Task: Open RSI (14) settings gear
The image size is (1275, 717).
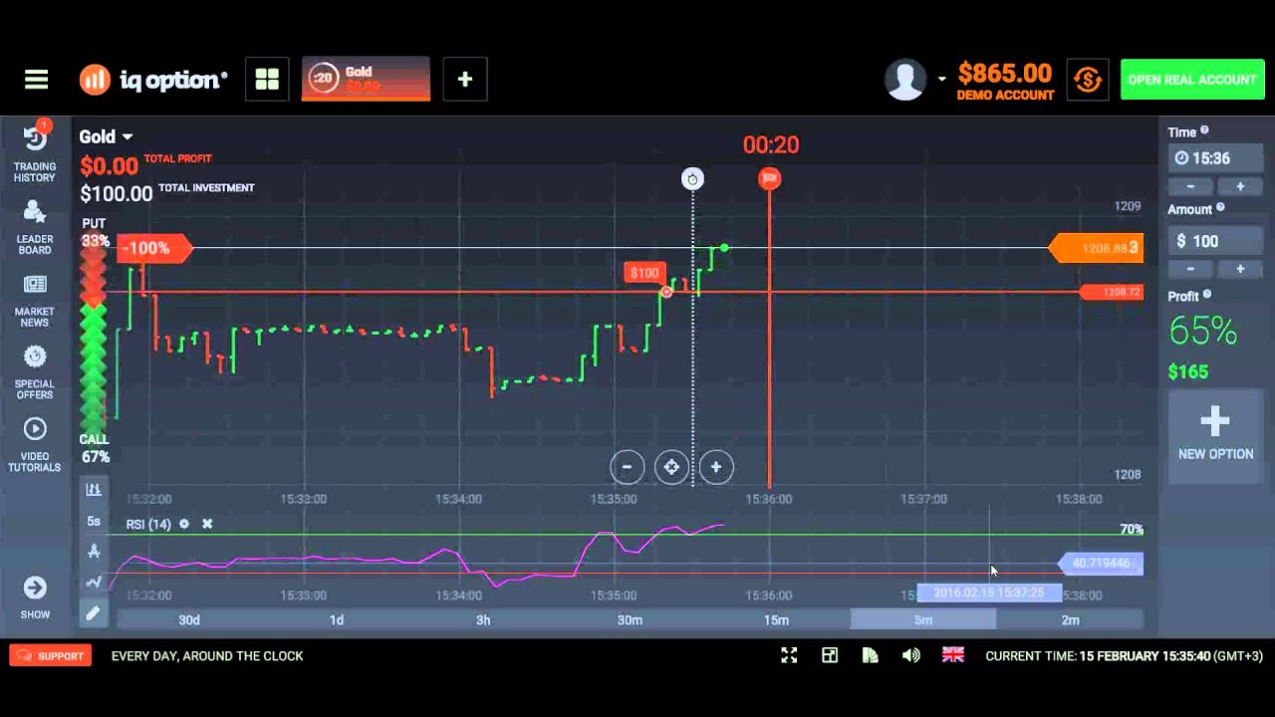Action: point(184,524)
